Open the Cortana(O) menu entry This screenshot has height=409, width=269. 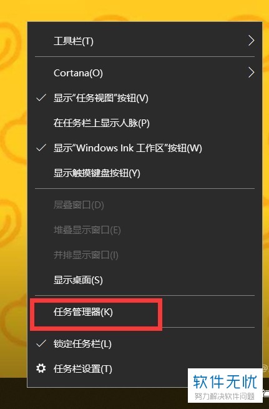point(145,73)
